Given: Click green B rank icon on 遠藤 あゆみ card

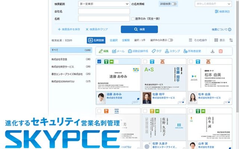Looking at the screenshot, I should point(106,61).
